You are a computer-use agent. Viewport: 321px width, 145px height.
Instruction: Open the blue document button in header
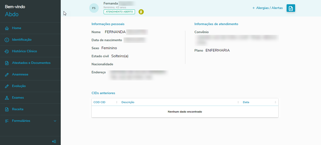click(x=291, y=8)
